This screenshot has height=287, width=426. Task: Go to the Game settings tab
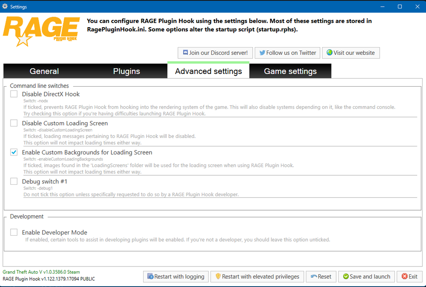(290, 71)
